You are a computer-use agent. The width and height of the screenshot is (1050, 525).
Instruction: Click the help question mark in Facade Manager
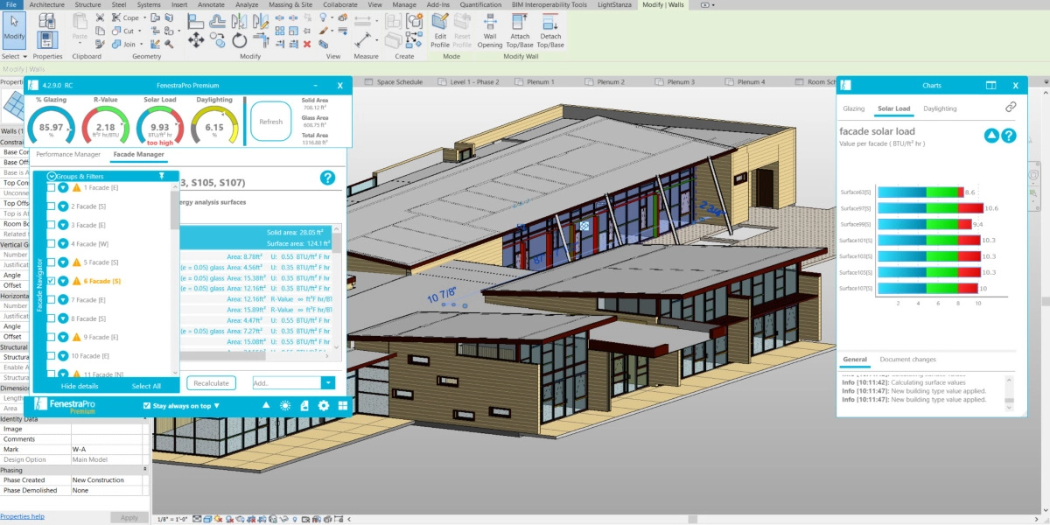328,178
